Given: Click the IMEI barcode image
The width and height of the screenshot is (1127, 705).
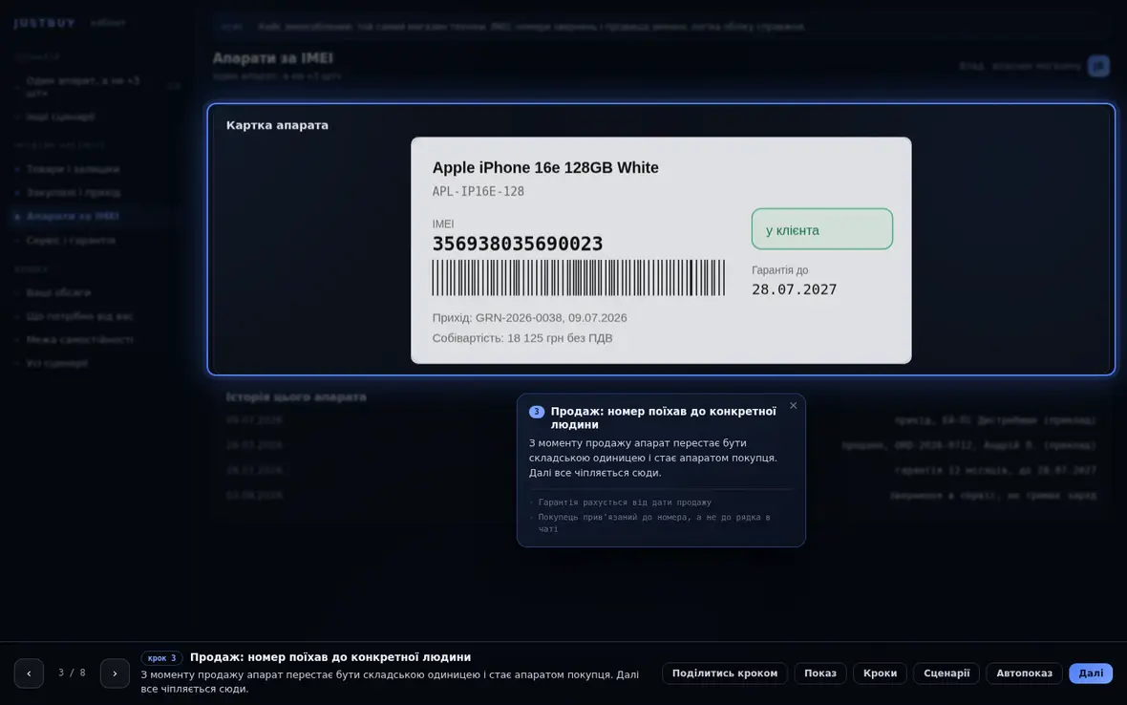Looking at the screenshot, I should [x=579, y=277].
